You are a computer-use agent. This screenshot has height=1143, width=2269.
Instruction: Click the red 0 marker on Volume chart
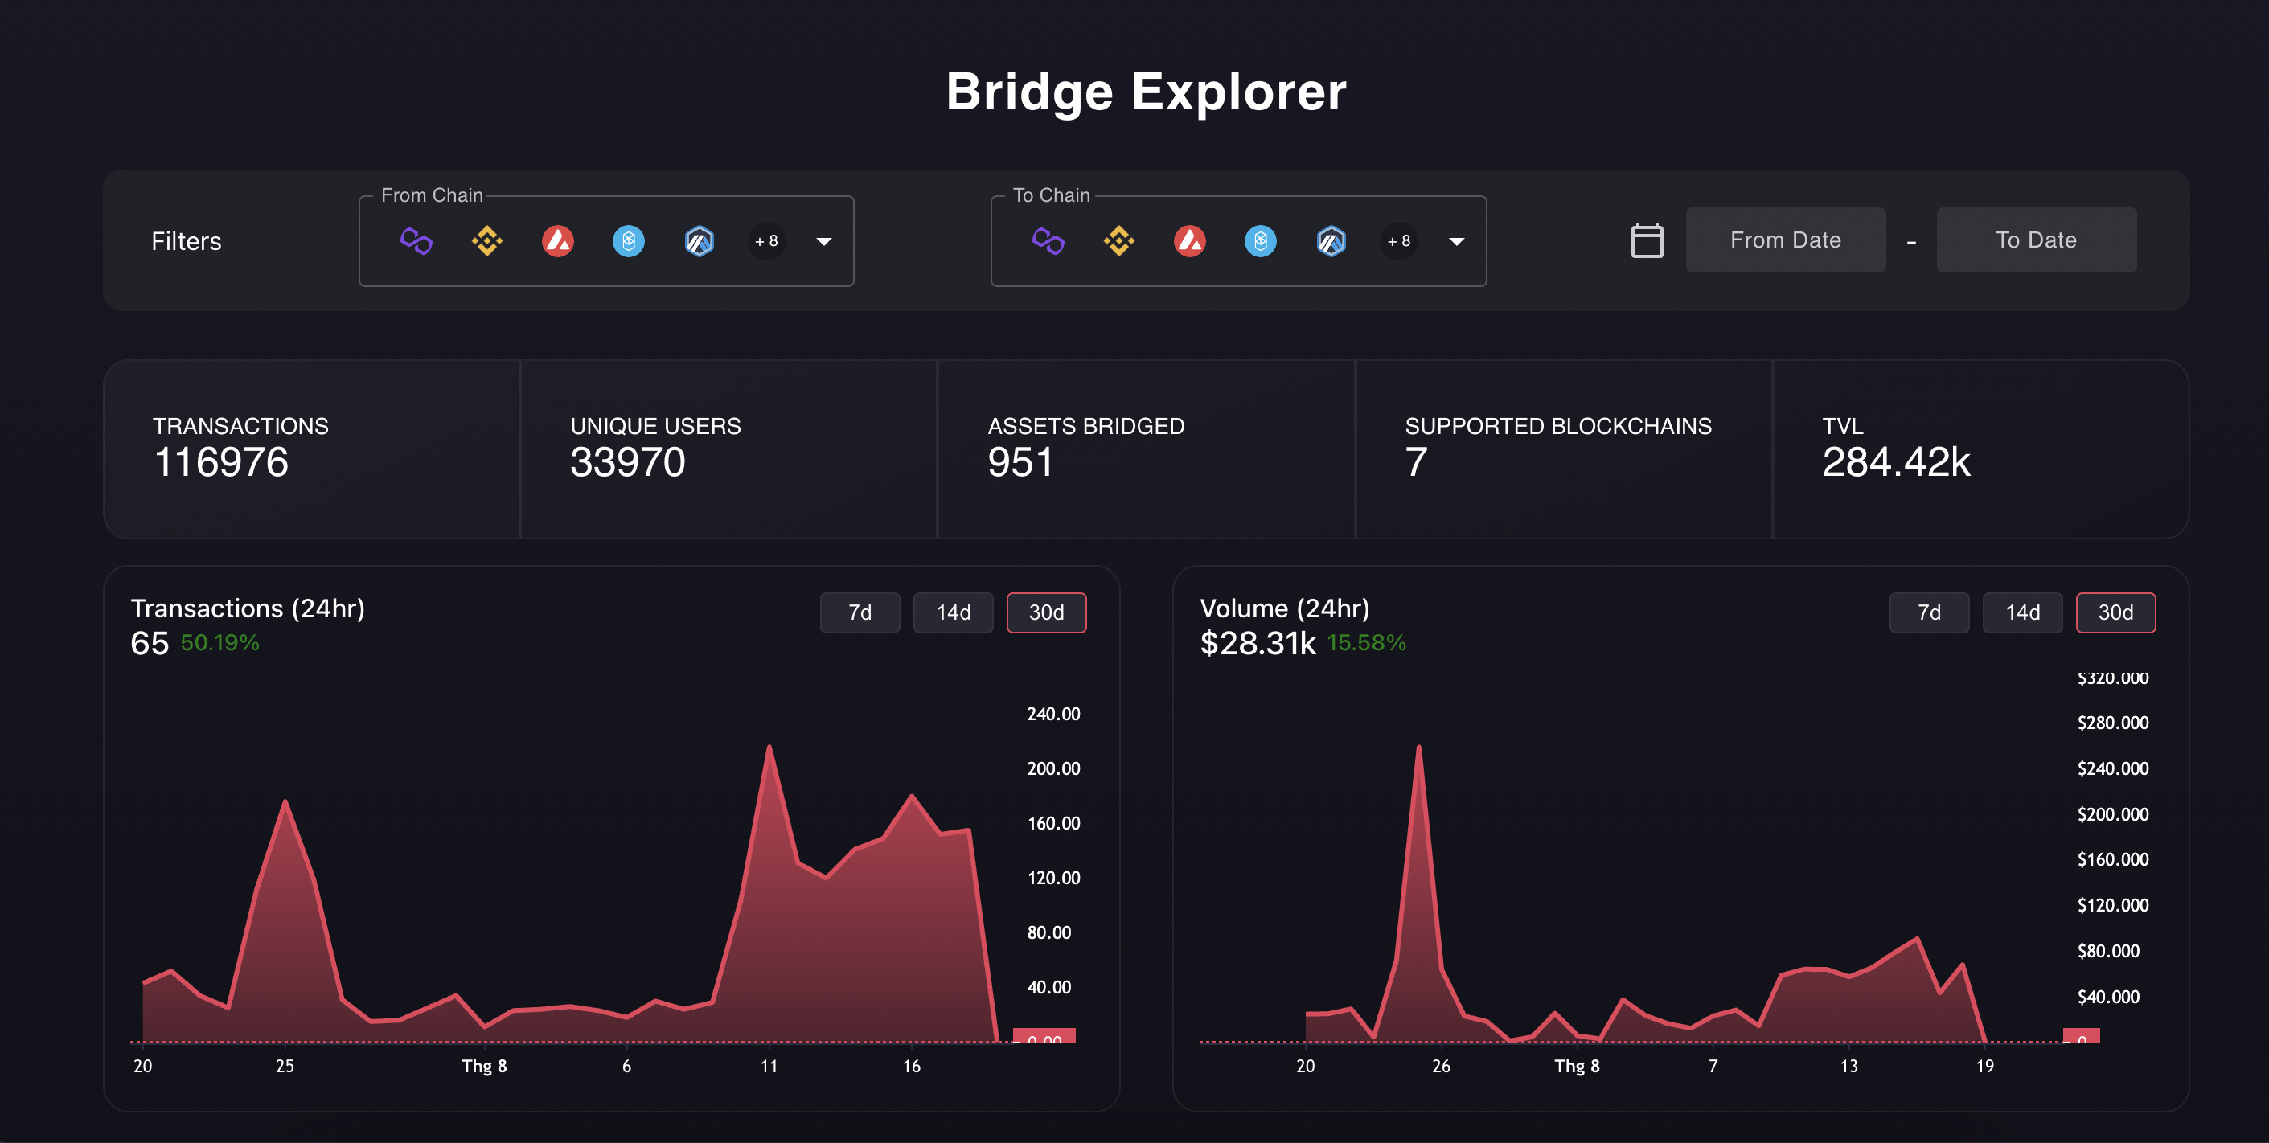coord(2081,1036)
